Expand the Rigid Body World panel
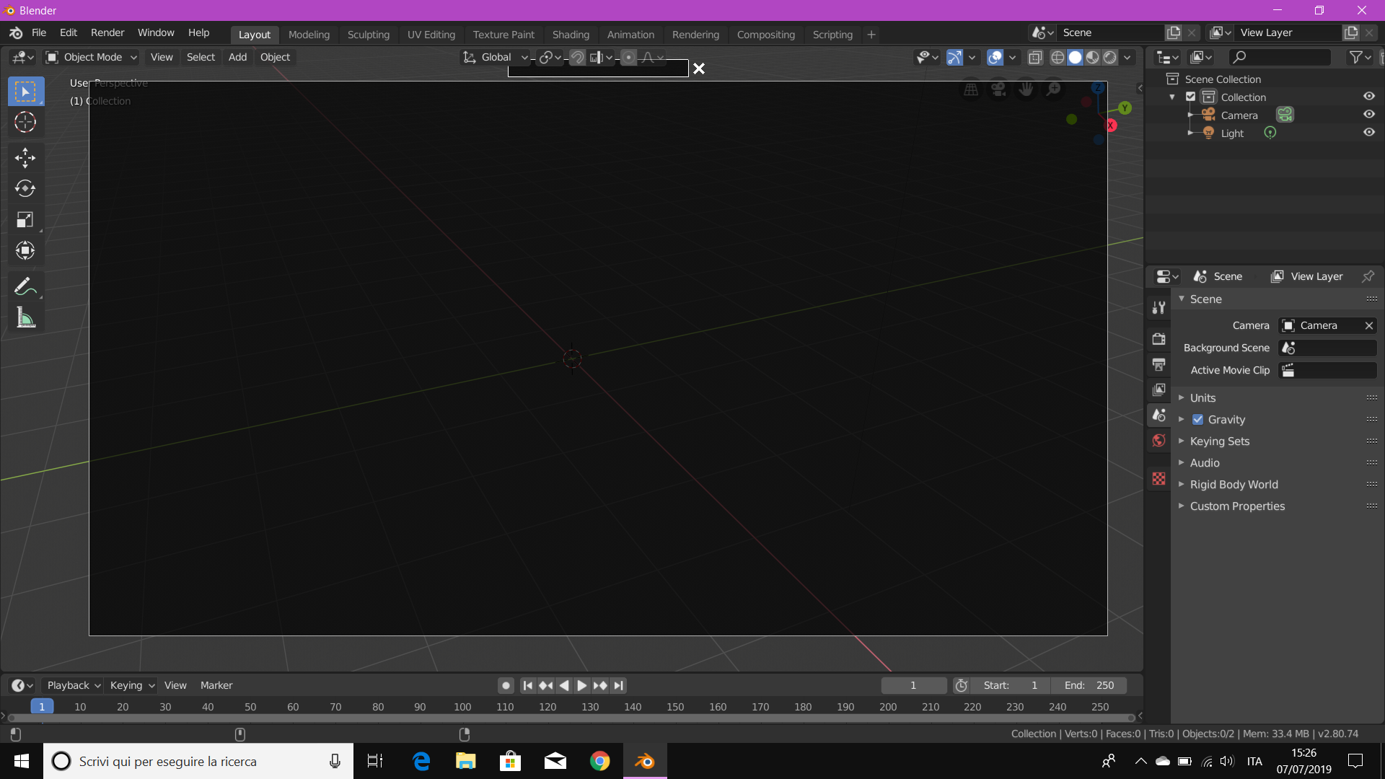The height and width of the screenshot is (779, 1385). click(1234, 485)
